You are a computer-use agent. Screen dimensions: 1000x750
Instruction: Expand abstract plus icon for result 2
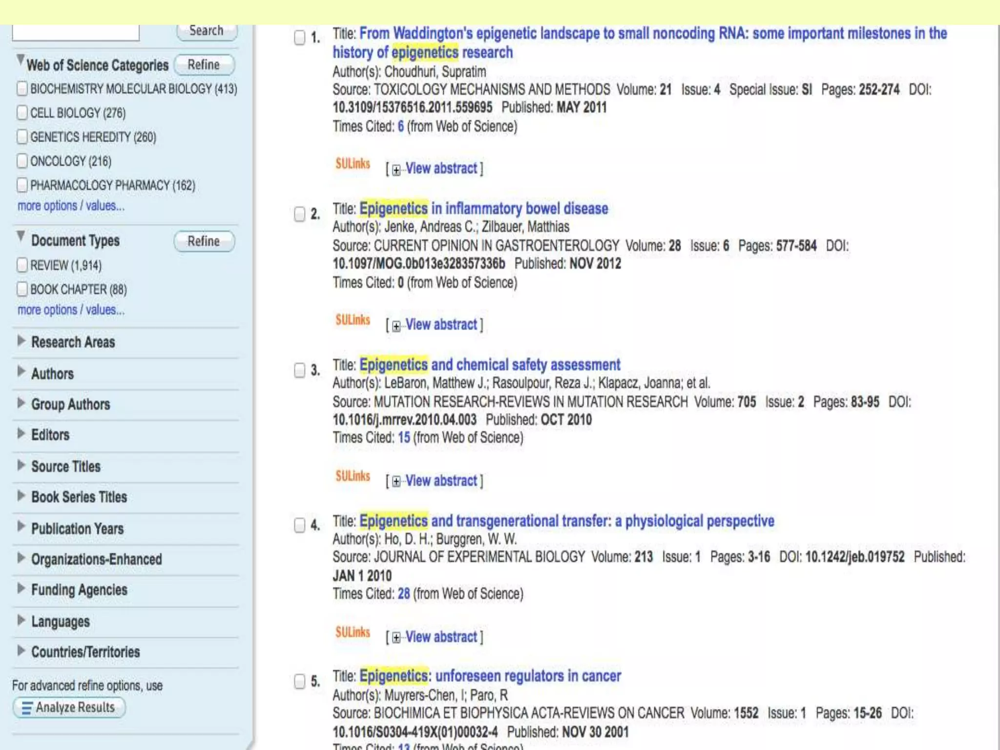point(396,326)
